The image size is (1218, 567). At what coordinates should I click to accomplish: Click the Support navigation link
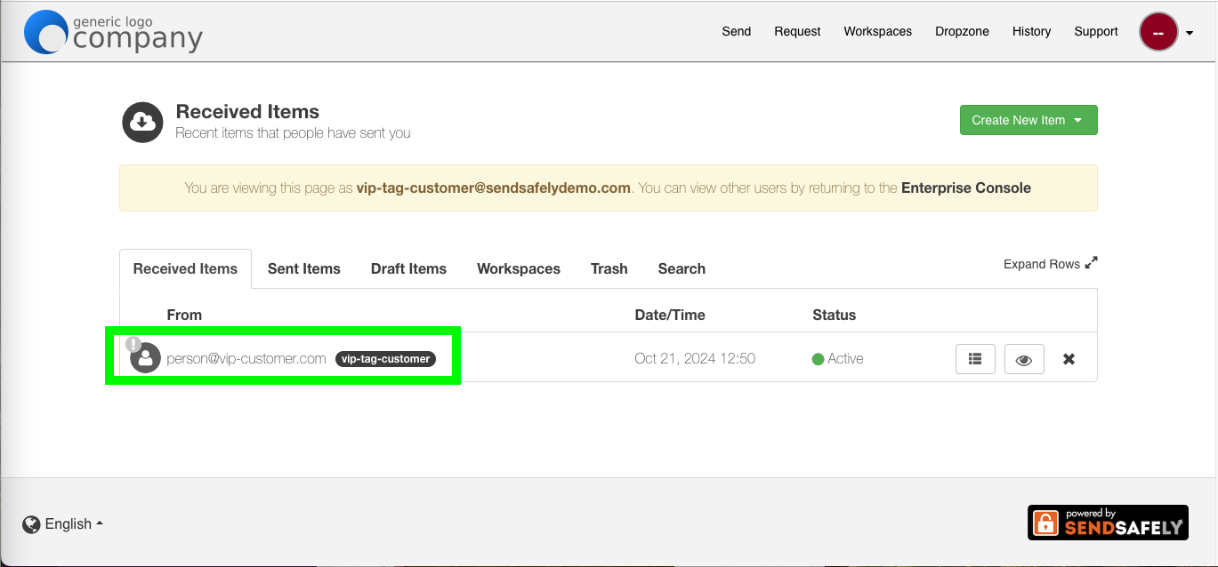click(1096, 31)
